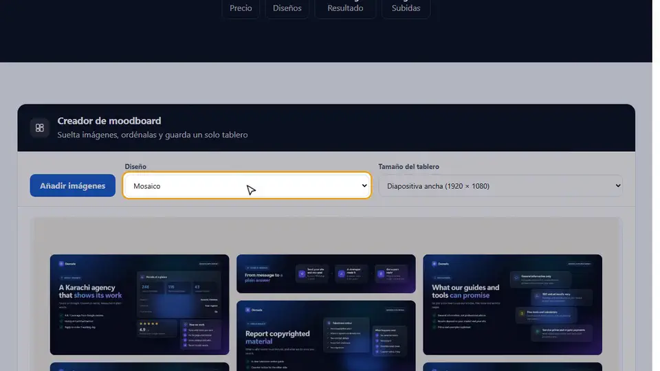Click the 'Suelta imágenes, ordénalas' subtitle text
This screenshot has width=660, height=371.
[153, 135]
